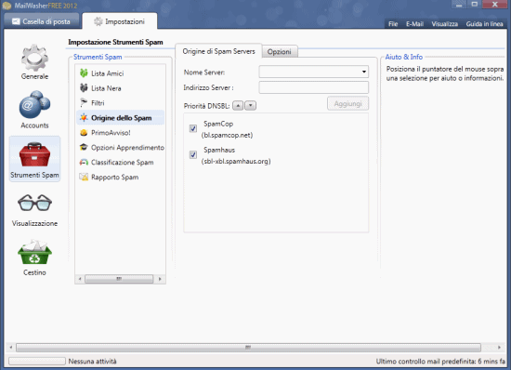Open the Visualizza menu
The image size is (511, 370).
[444, 24]
